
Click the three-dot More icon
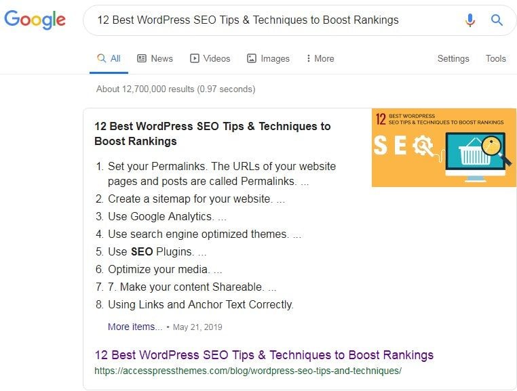tap(308, 58)
